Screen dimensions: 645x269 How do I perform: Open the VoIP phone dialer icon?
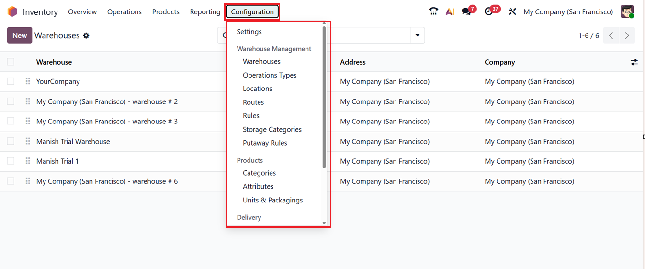tap(433, 12)
